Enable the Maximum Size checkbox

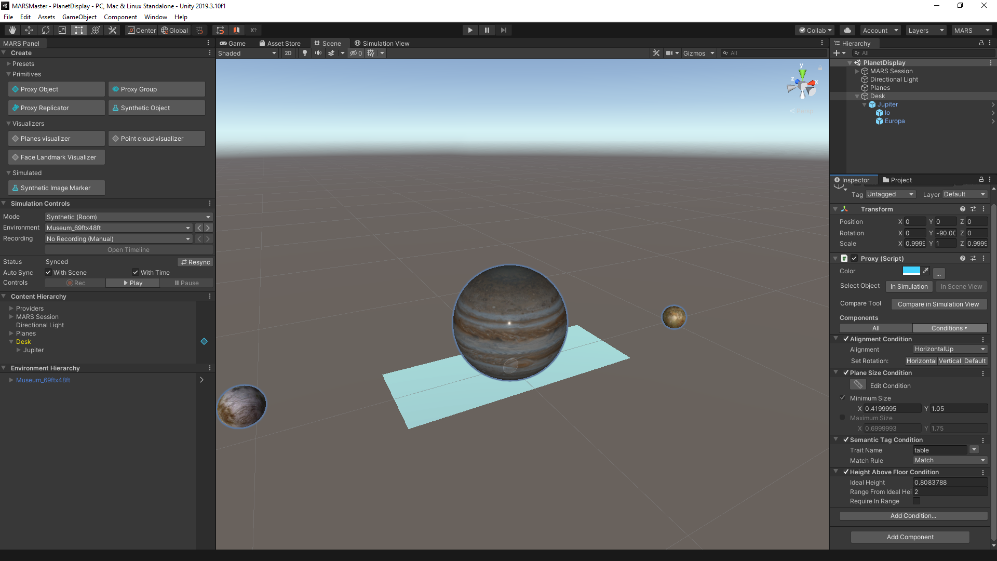click(x=842, y=417)
